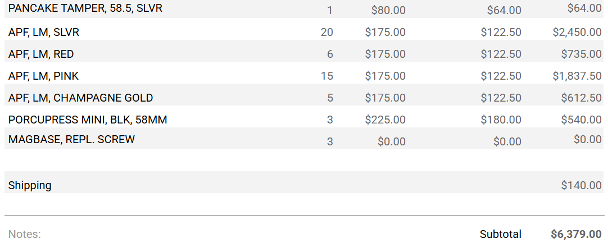This screenshot has width=608, height=243.
Task: Click the APF, LM, RED item name
Action: (41, 54)
